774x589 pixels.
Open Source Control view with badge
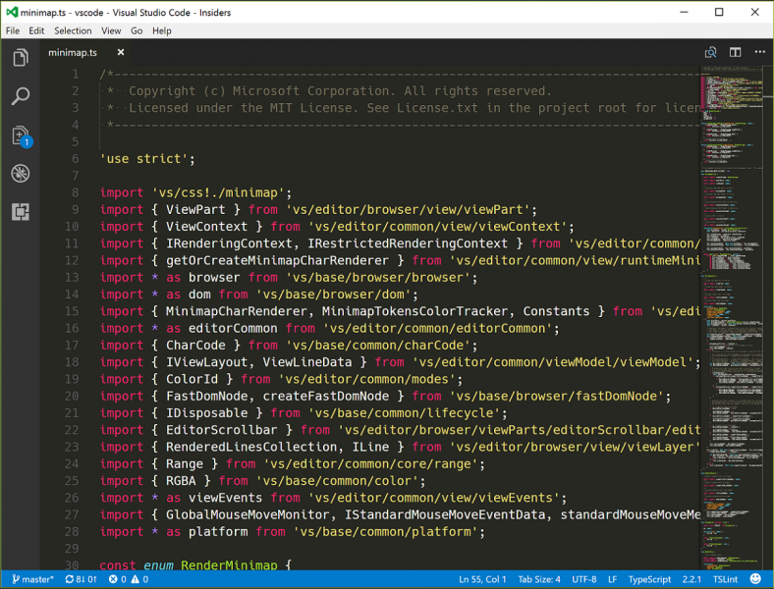click(20, 135)
